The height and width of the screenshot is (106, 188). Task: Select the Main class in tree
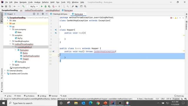tap(19, 32)
